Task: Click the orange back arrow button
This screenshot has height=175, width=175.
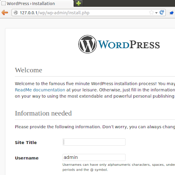Action: tap(5, 13)
